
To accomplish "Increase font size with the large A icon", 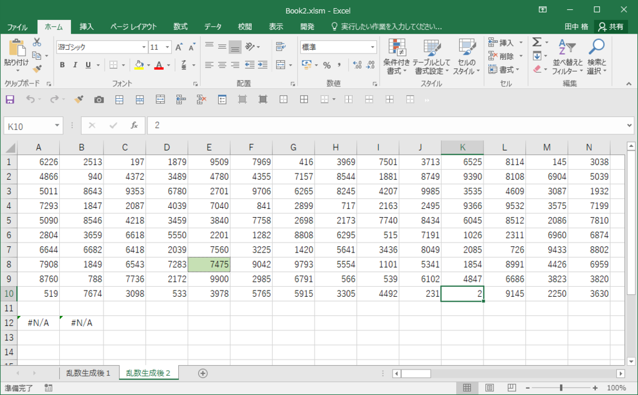I will pos(179,47).
